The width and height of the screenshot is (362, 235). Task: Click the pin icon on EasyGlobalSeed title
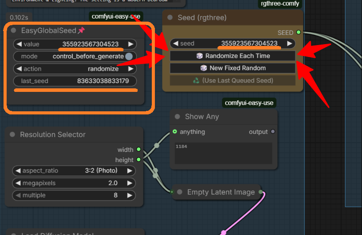[x=81, y=30]
